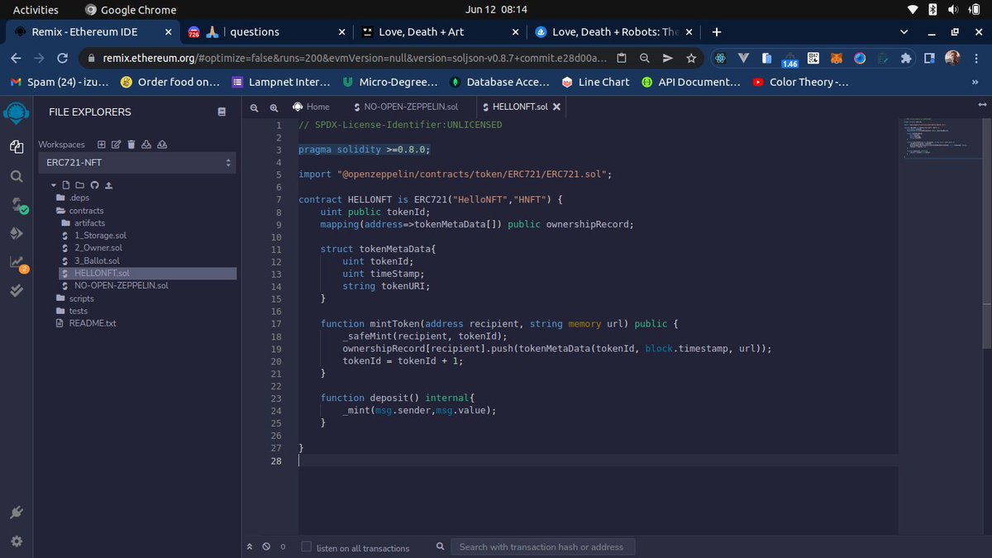Delete workspace with the trash icon
This screenshot has width=992, height=558.
click(x=131, y=144)
